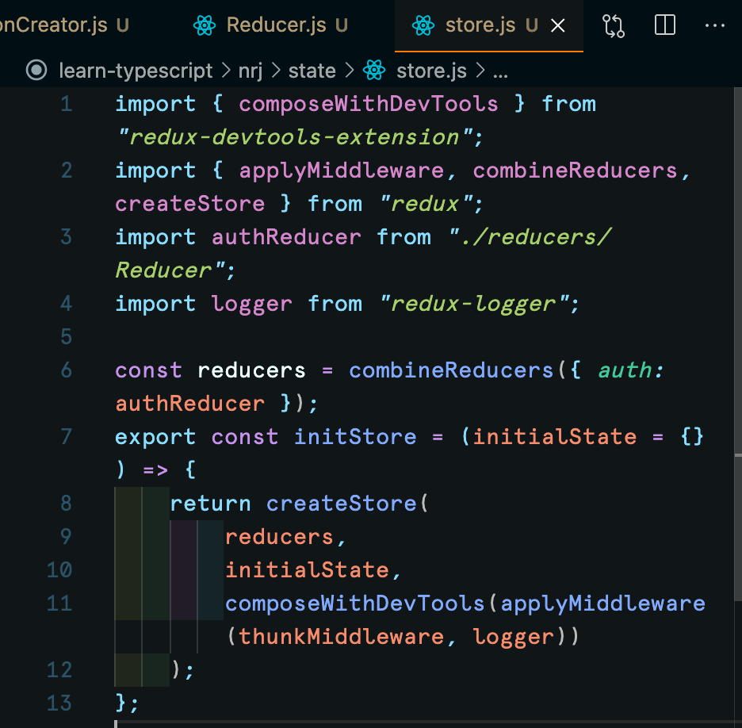Click chevron after state breadcrumb
Viewport: 742px width, 728px height.
click(350, 71)
